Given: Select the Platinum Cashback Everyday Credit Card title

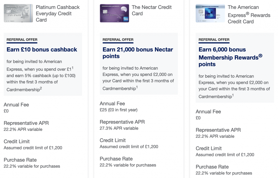Looking at the screenshot, I should pos(58,14).
